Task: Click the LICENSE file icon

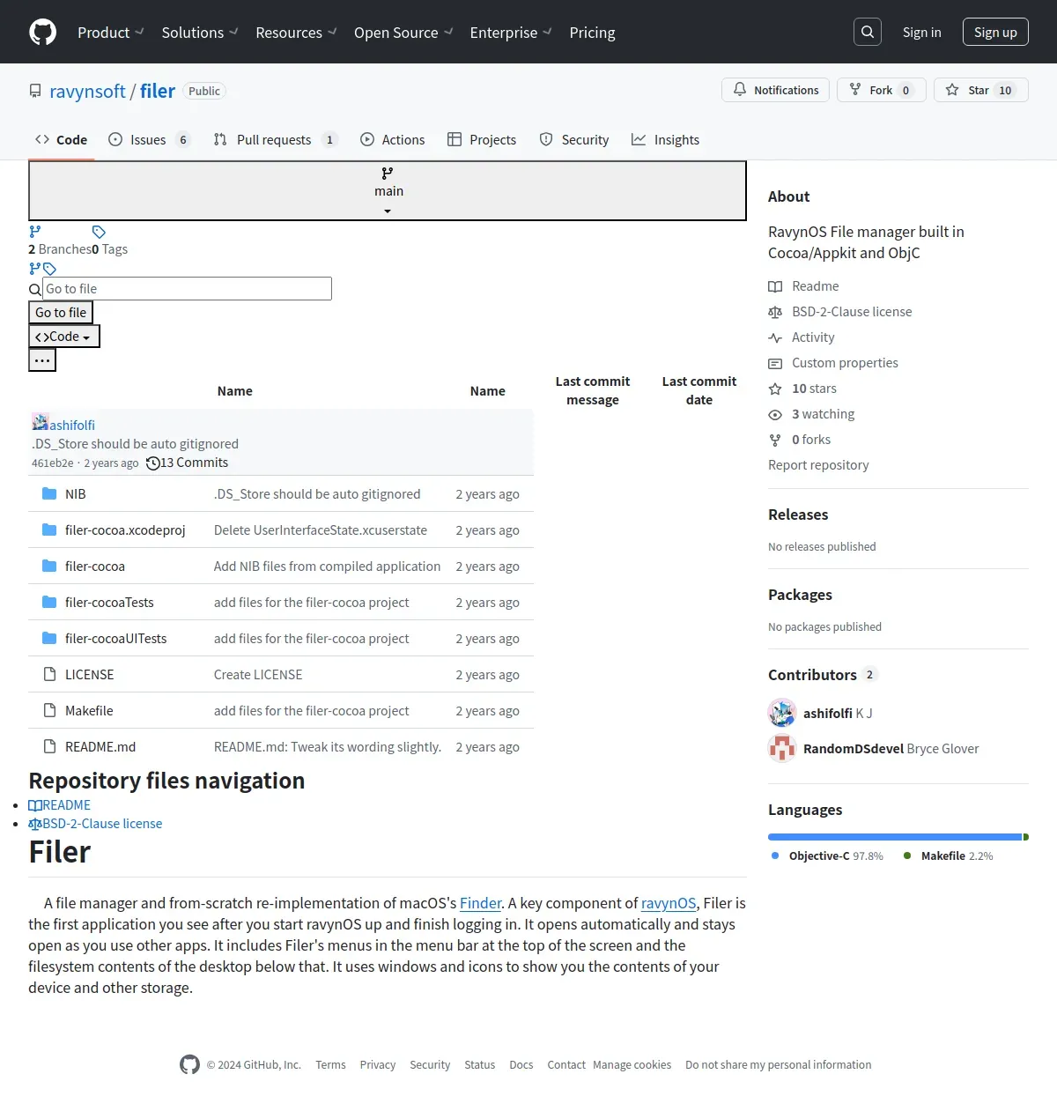Action: pos(50,674)
